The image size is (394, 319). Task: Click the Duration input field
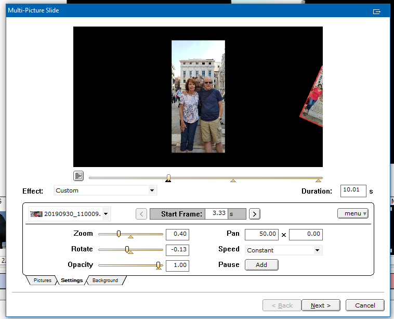pyautogui.click(x=353, y=191)
